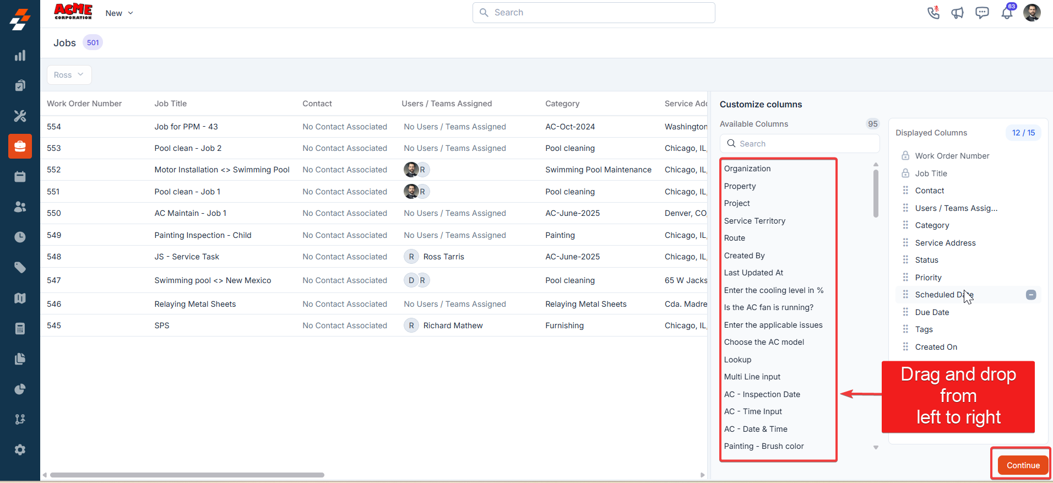The image size is (1053, 483).
Task: Open the user profile avatar
Action: [x=1032, y=13]
